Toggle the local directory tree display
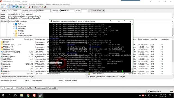The width and height of the screenshot is (174, 98). pyautogui.click(x=11, y=7)
